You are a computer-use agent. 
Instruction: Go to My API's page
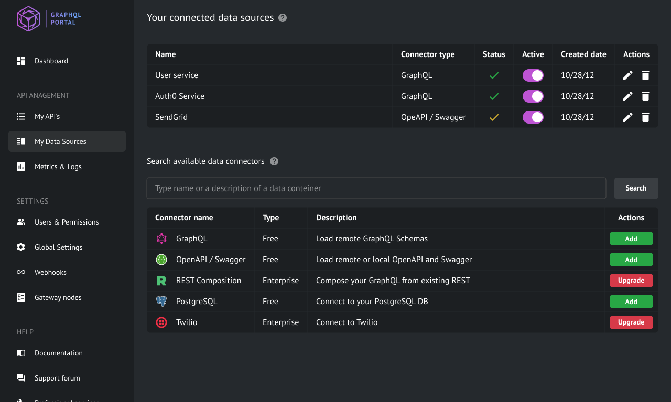[67, 116]
